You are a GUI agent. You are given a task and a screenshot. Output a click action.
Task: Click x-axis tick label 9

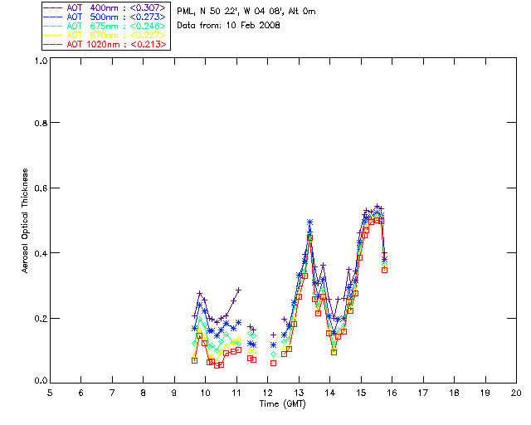(x=174, y=393)
